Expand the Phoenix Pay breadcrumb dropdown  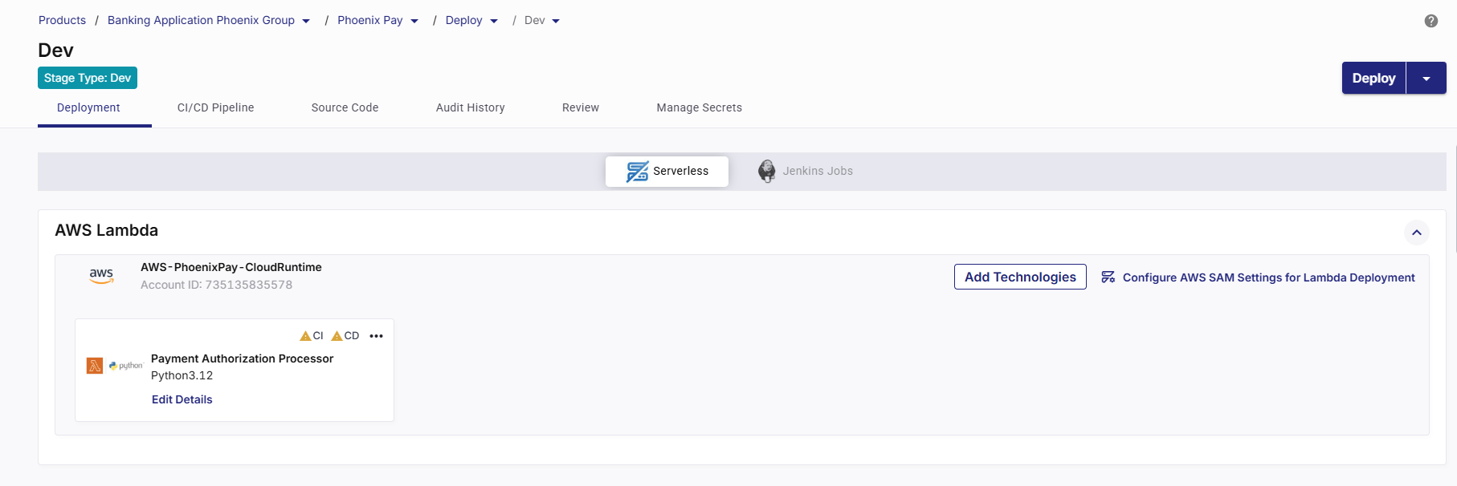[414, 22]
